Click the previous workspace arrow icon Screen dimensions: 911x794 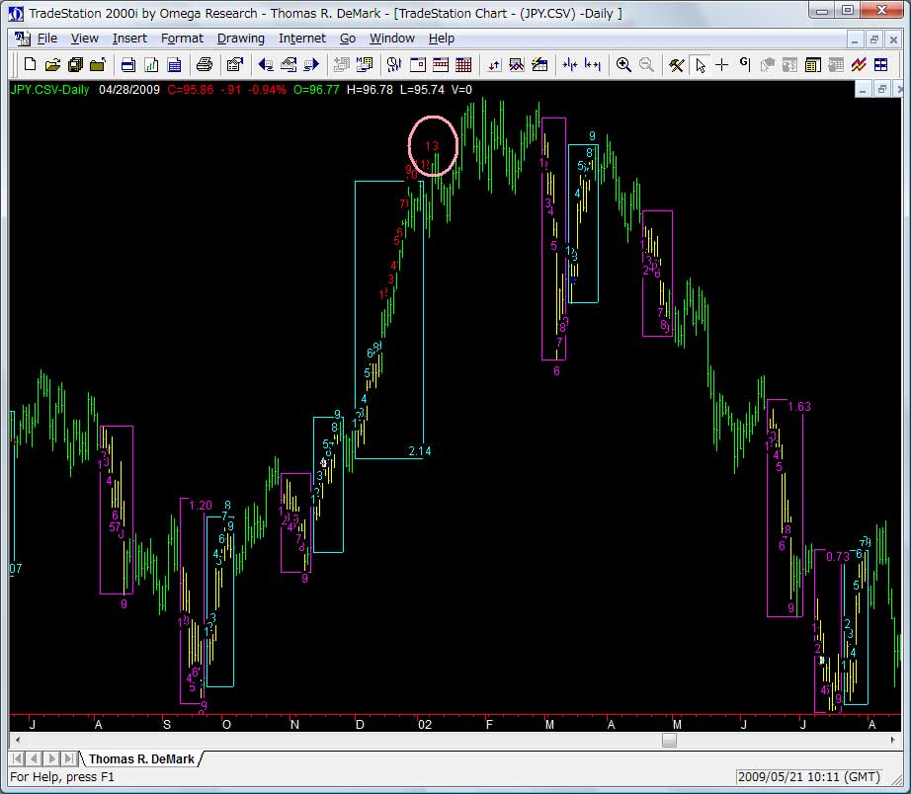tap(266, 65)
